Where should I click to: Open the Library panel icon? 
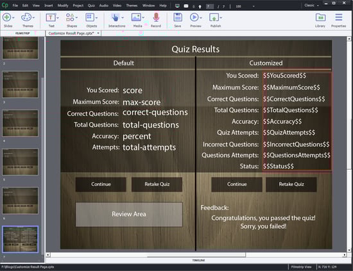[x=320, y=17]
